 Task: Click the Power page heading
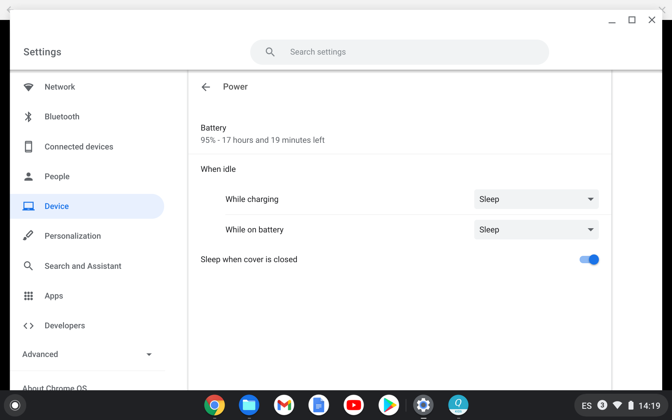point(235,87)
